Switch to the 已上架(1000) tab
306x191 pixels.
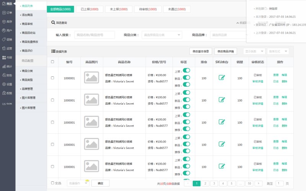pyautogui.click(x=90, y=9)
